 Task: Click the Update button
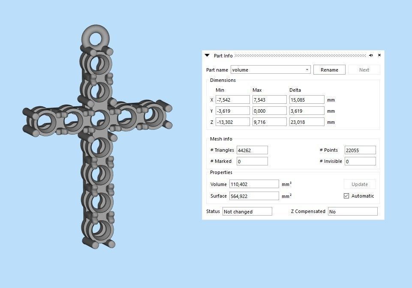360,184
